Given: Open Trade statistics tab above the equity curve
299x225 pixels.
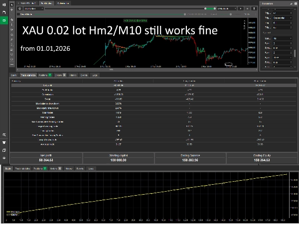Looking at the screenshot, I should 23,169.
